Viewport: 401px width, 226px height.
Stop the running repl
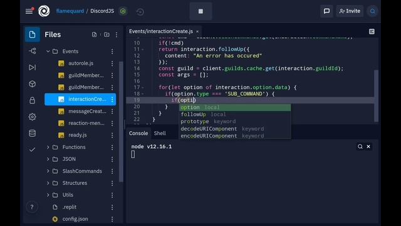[200, 11]
